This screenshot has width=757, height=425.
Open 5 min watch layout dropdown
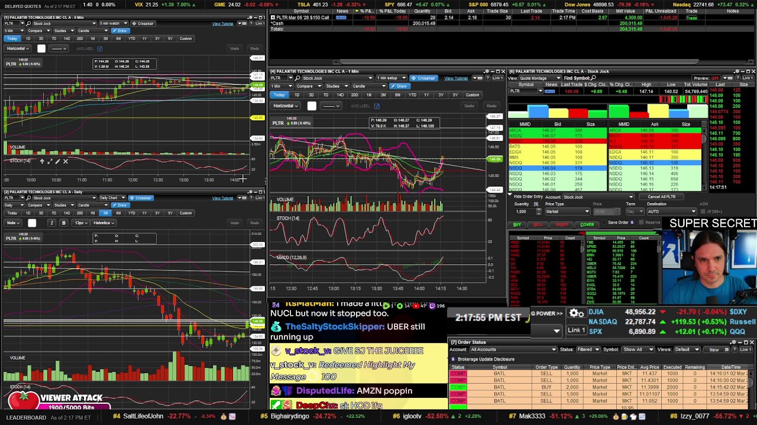(114, 24)
